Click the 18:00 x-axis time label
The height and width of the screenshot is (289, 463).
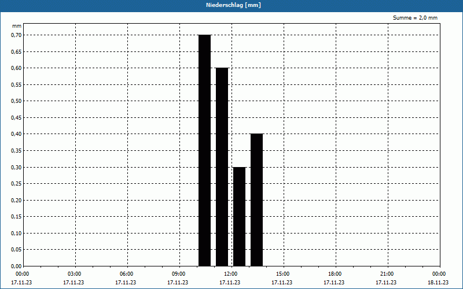tap(335, 274)
